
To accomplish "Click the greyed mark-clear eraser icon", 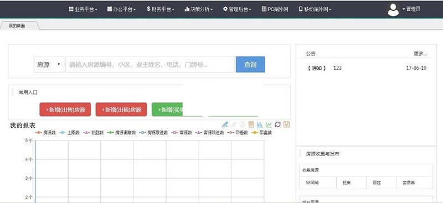I will (243, 124).
